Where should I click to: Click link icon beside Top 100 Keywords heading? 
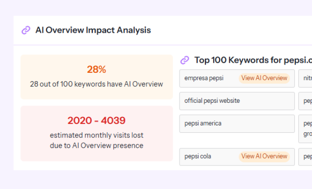185,60
